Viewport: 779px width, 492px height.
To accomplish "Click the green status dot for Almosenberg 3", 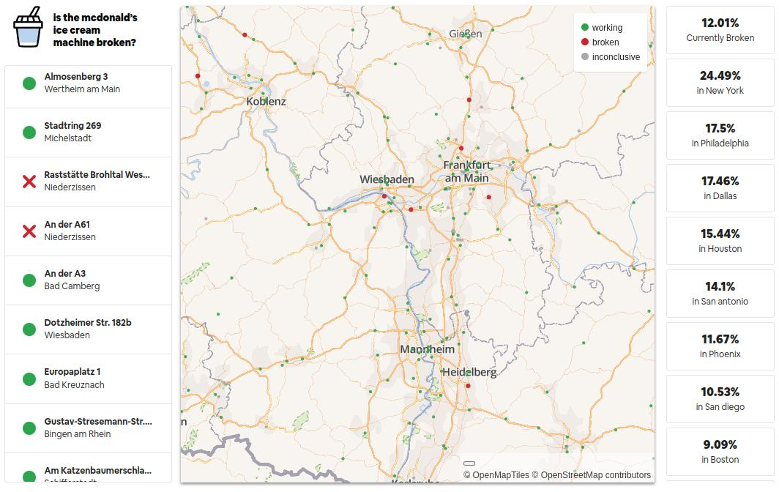I will (x=29, y=83).
